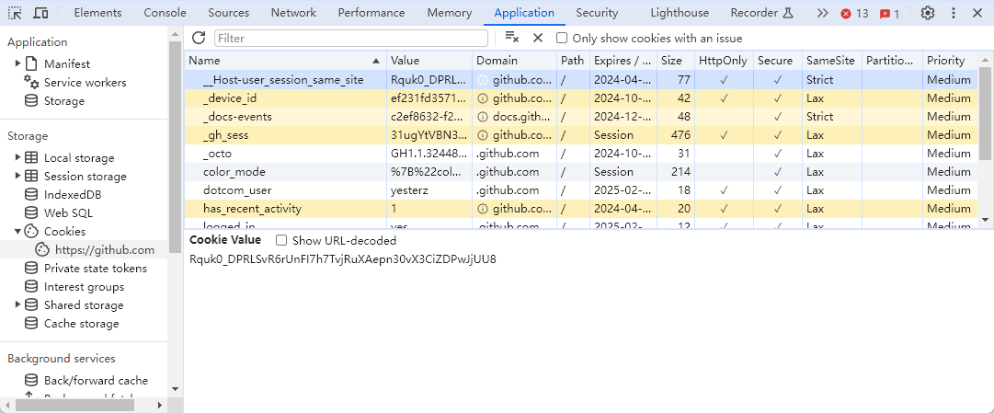Select the dotcom_user cookie row

[581, 190]
